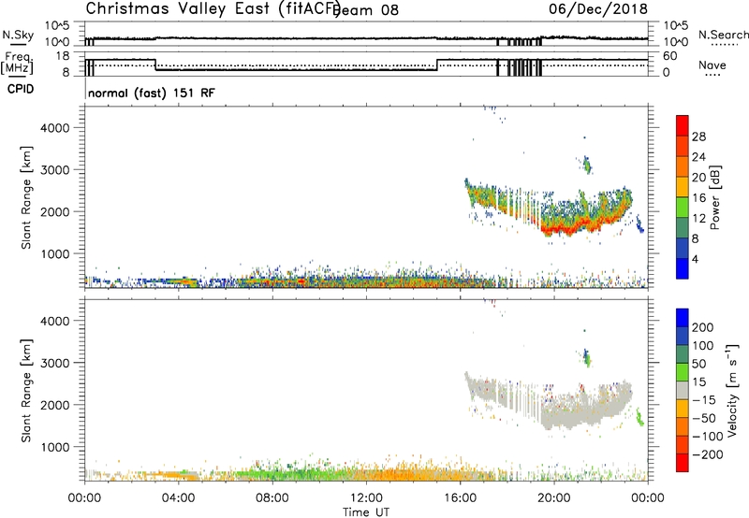Click the 'CPID' label
The image size is (749, 518).
[x=21, y=89]
